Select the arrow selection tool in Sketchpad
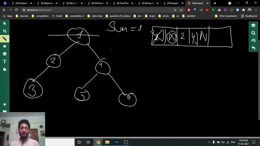260x146 pixels. click(4, 24)
